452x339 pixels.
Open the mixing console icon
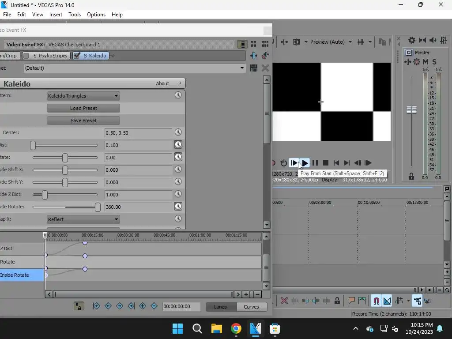point(444,40)
